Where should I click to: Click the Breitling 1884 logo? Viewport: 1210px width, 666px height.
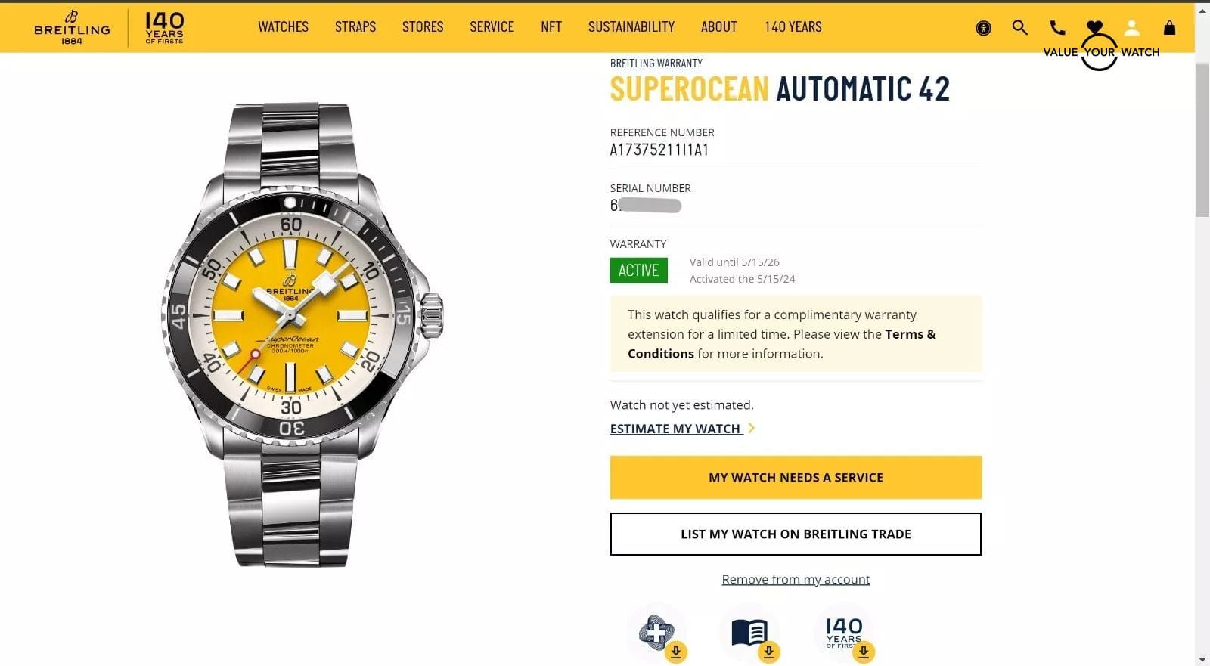point(72,27)
